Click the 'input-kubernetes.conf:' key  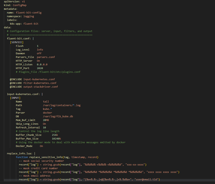click(x=23, y=94)
